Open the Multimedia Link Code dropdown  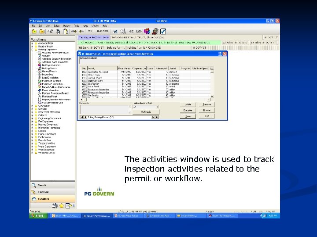coord(157,107)
